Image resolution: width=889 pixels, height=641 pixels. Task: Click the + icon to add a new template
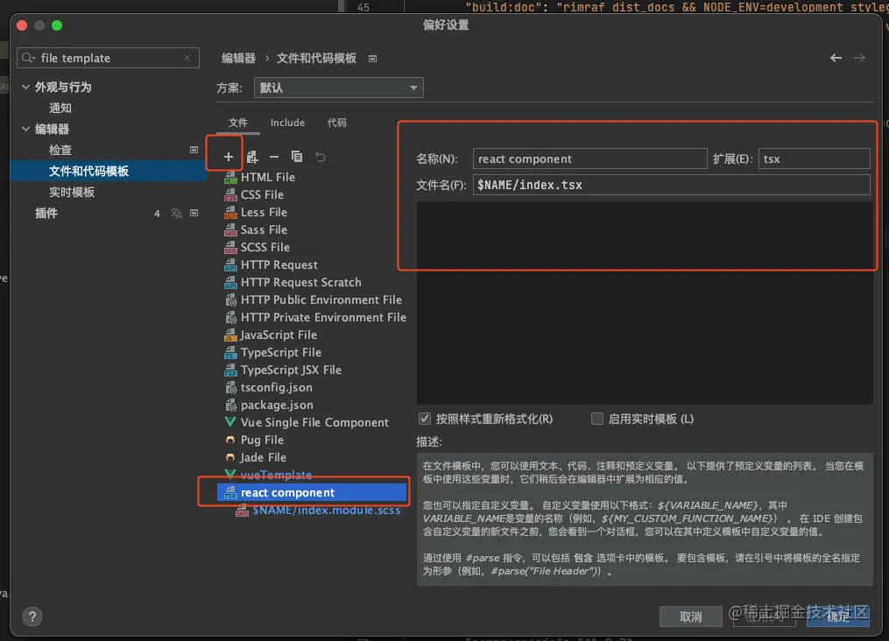228,156
